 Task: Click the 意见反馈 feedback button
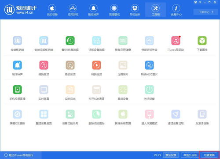point(171,155)
